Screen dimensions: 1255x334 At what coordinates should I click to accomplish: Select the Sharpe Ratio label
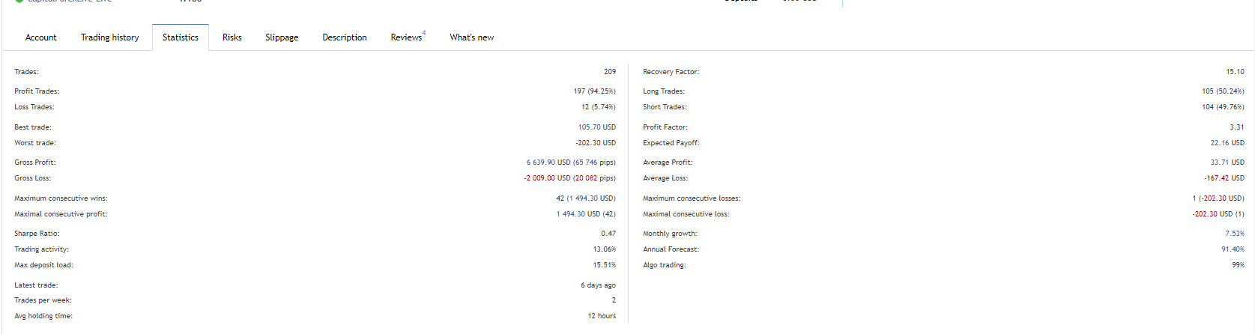click(37, 234)
